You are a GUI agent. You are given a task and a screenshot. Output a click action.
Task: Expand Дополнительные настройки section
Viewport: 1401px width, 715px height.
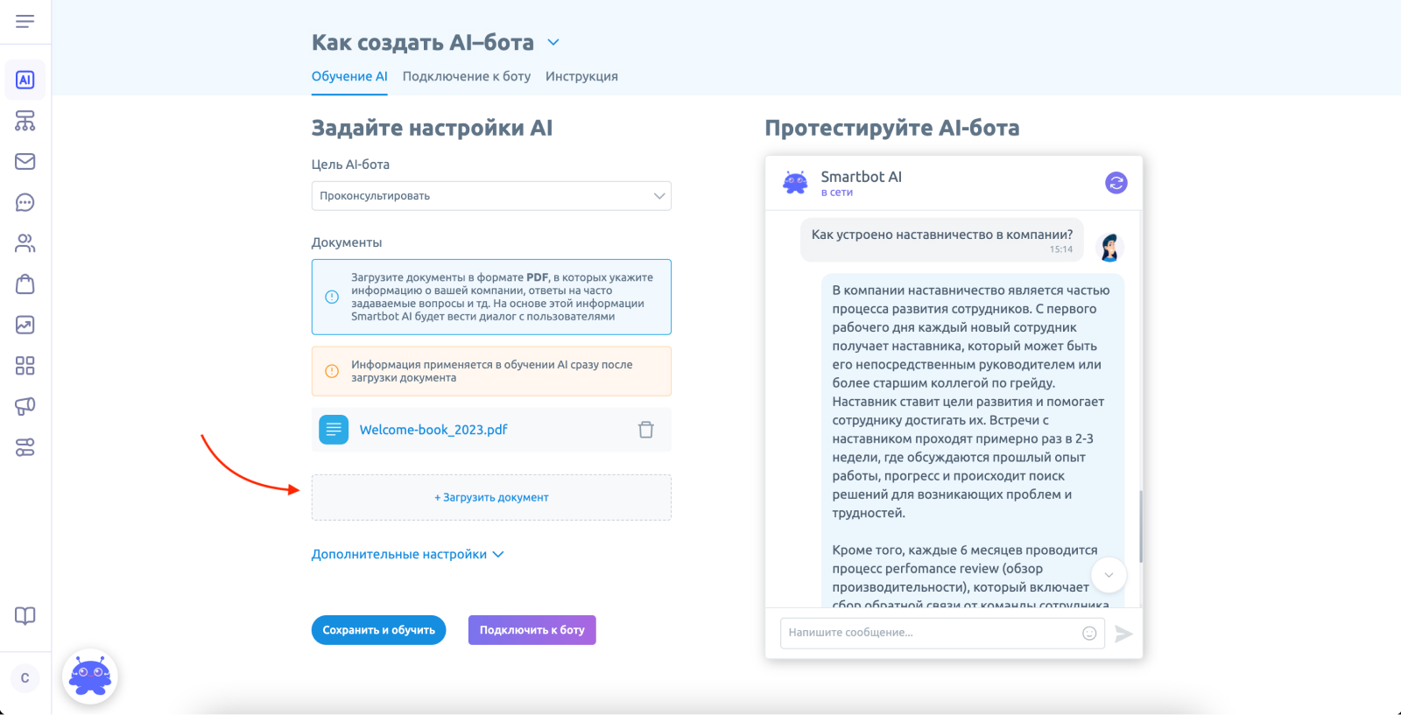(x=408, y=554)
